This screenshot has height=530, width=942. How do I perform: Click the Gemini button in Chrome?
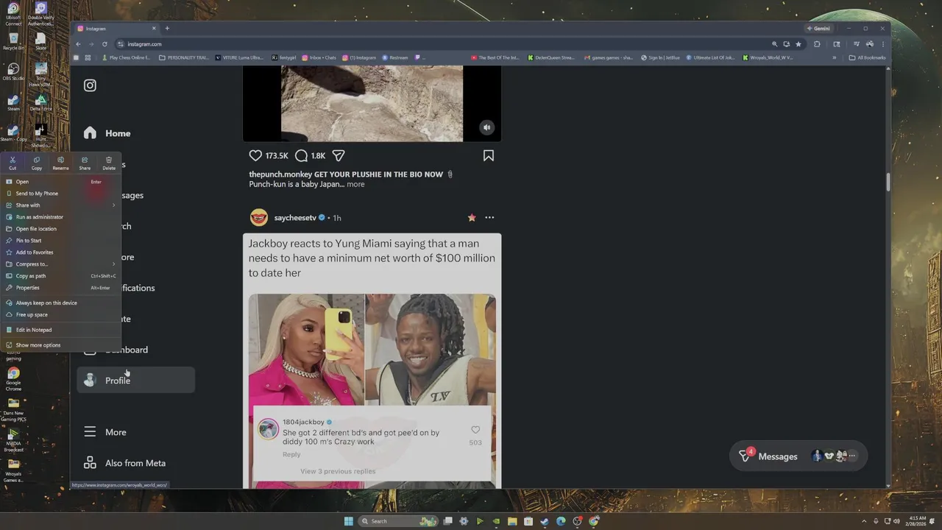coord(818,29)
